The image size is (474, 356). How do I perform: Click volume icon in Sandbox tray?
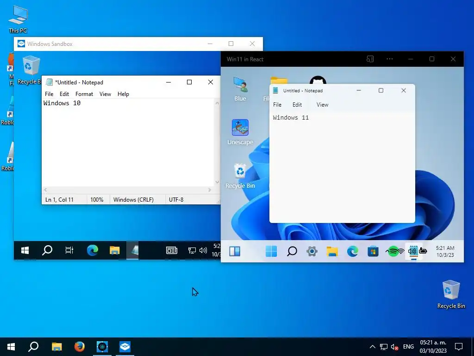203,250
